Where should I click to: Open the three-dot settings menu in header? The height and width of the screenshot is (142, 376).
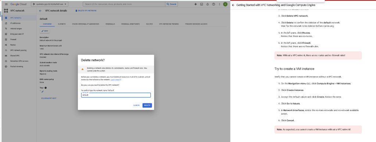click(219, 4)
